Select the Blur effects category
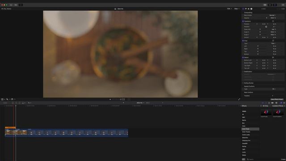Viewport: 286px width, 161px height. 243,123
